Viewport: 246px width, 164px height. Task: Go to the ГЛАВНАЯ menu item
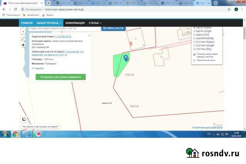point(27,23)
